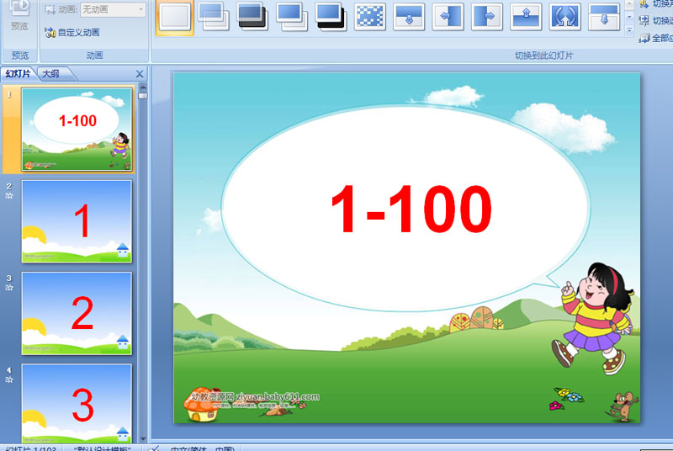Apply the Cut transition
Screen dimensions: 673x451
291,17
